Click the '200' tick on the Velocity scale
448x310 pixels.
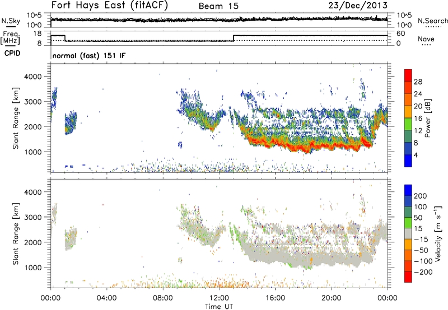coord(420,196)
